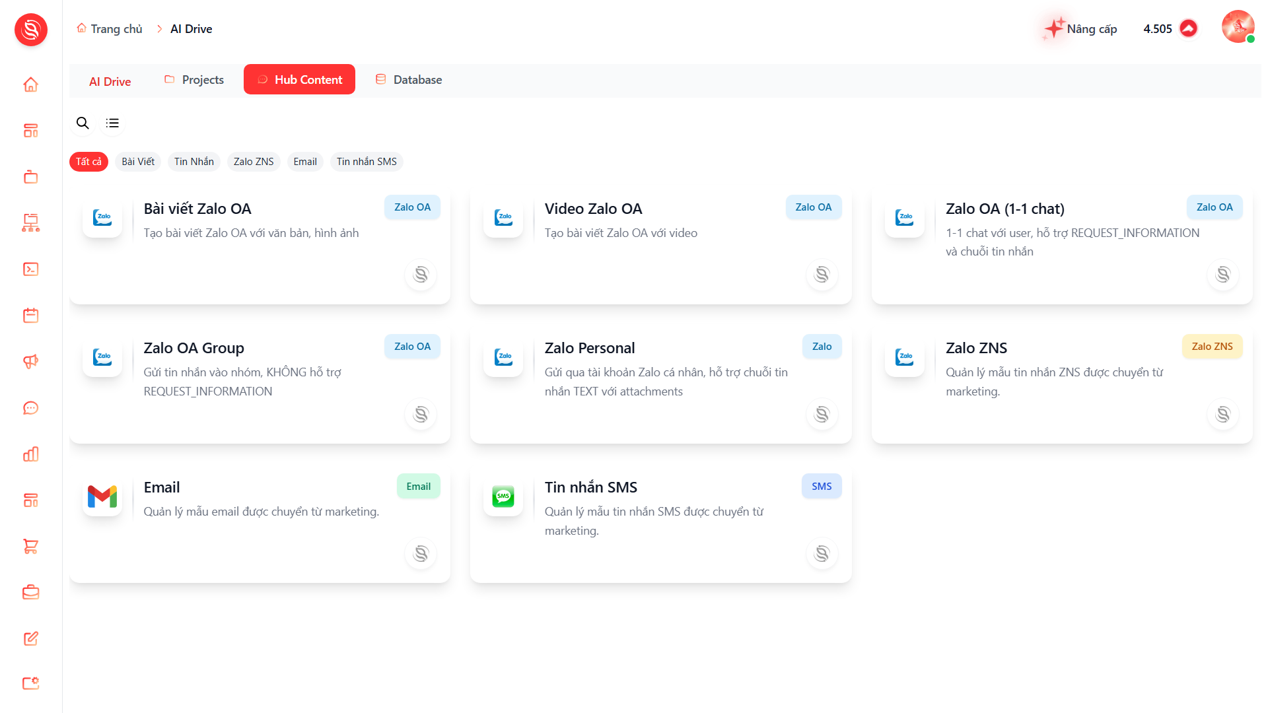Screen dimensions: 1268x713
Task: Open the briefcase icon in sidebar
Action: tap(30, 593)
